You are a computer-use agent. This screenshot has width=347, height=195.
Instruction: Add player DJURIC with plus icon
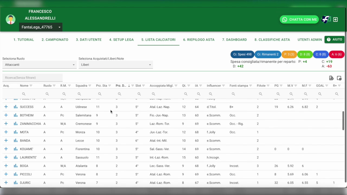(x=6, y=183)
